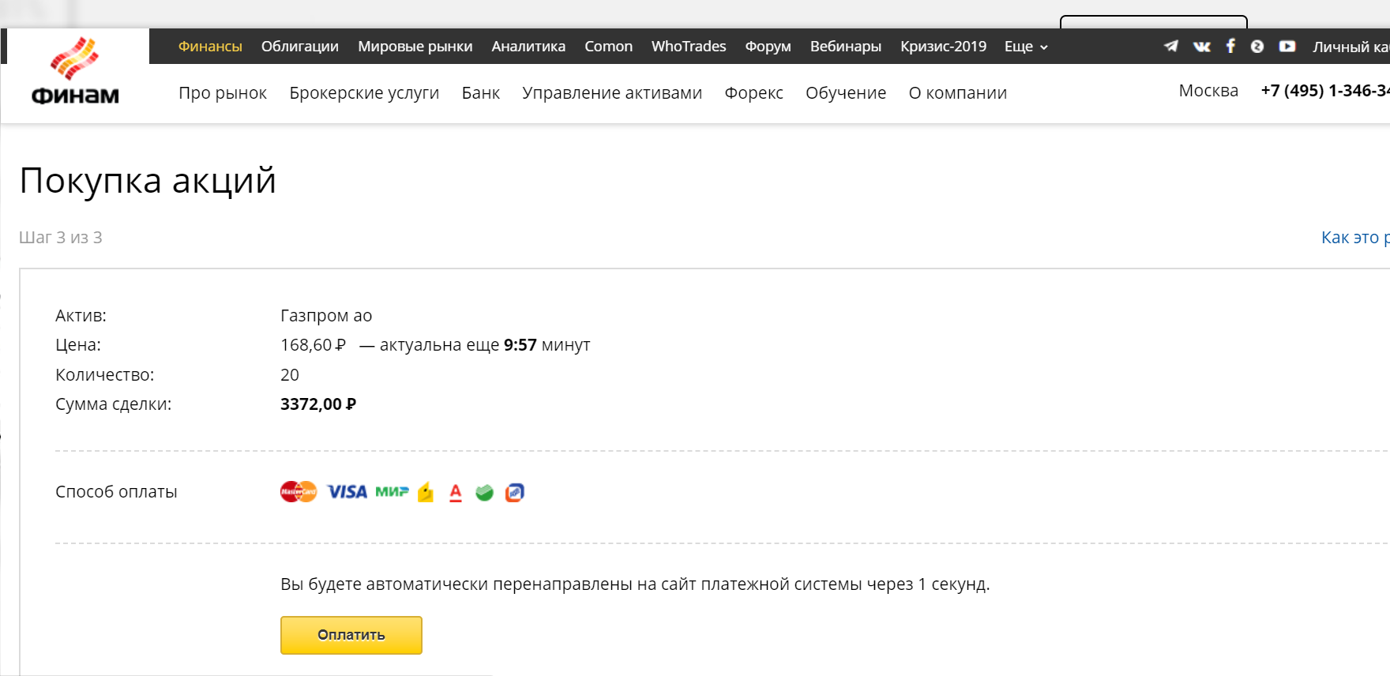Select Alfa-Bank payment icon
1390x676 pixels.
pos(456,493)
